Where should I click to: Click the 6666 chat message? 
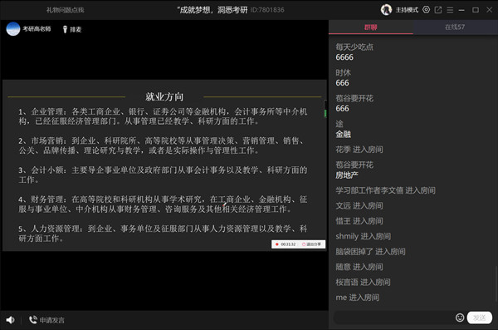[344, 57]
